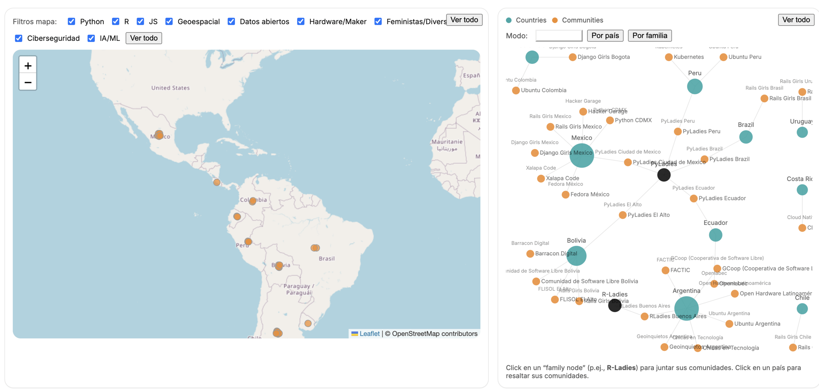
Task: Select the Argentina country node circle
Action: tap(686, 308)
